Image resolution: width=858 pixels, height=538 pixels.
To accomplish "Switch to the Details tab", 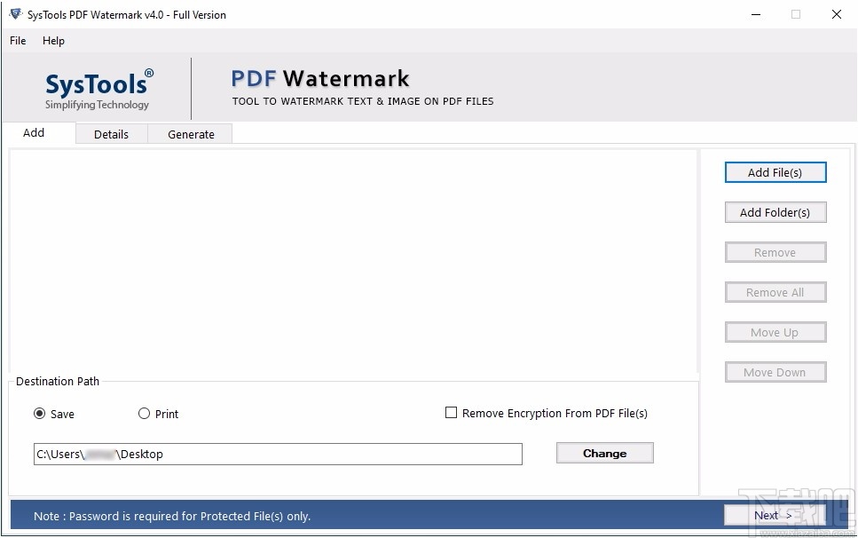I will [x=111, y=133].
